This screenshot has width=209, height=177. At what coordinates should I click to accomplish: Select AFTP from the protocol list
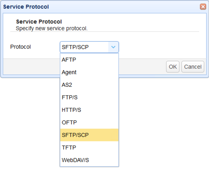[89, 60]
